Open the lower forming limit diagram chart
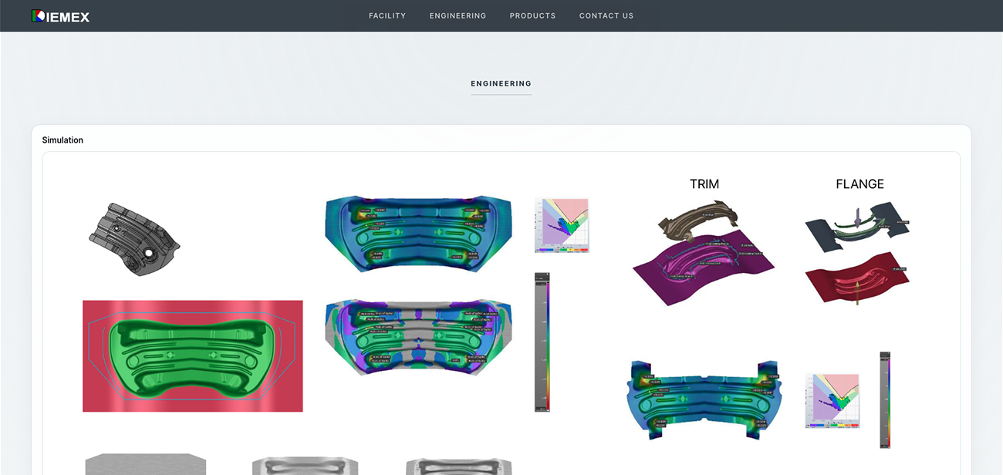Image resolution: width=1003 pixels, height=475 pixels. coord(832,401)
